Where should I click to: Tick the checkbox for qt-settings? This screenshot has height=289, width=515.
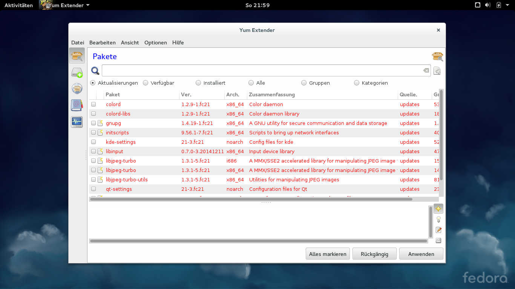pyautogui.click(x=93, y=189)
